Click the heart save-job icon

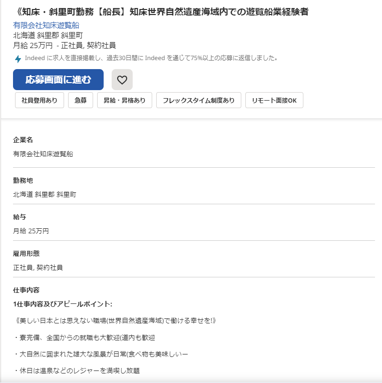point(122,80)
